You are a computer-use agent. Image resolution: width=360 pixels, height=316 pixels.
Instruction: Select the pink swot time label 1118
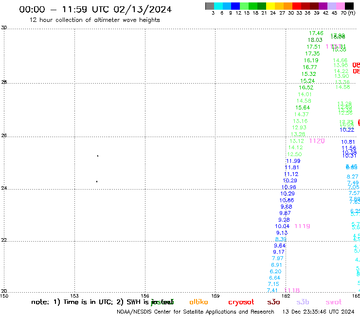pos(292,290)
